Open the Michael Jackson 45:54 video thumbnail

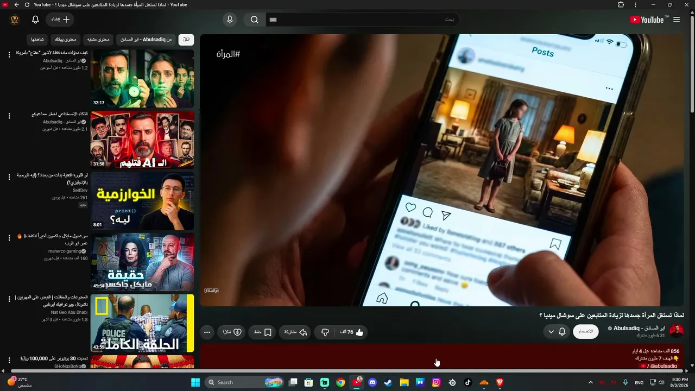point(142,262)
